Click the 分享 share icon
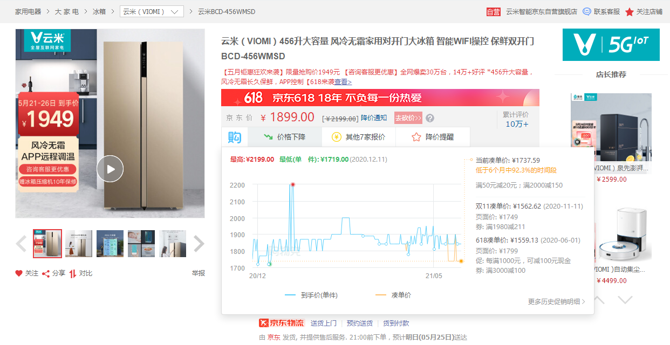670x345 pixels. [46, 273]
